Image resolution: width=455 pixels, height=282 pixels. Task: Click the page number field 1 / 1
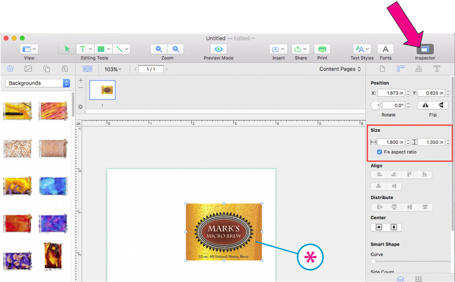click(151, 69)
